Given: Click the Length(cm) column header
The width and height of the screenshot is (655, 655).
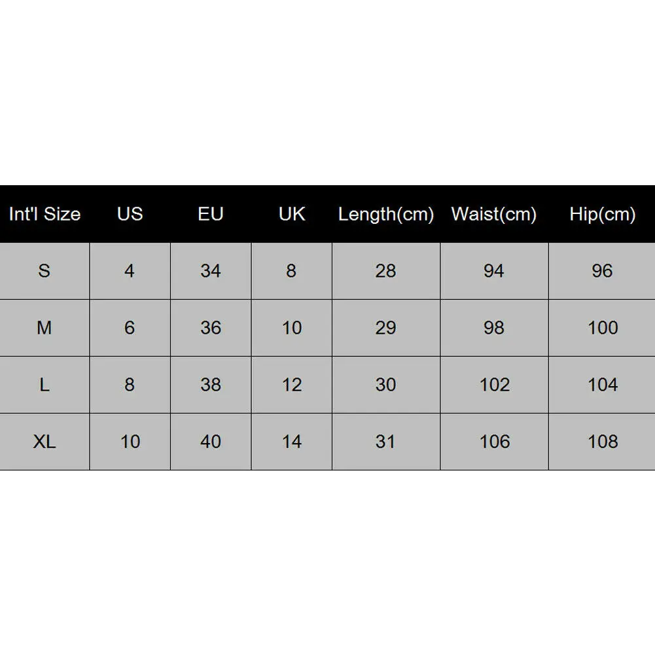Looking at the screenshot, I should click(x=386, y=214).
